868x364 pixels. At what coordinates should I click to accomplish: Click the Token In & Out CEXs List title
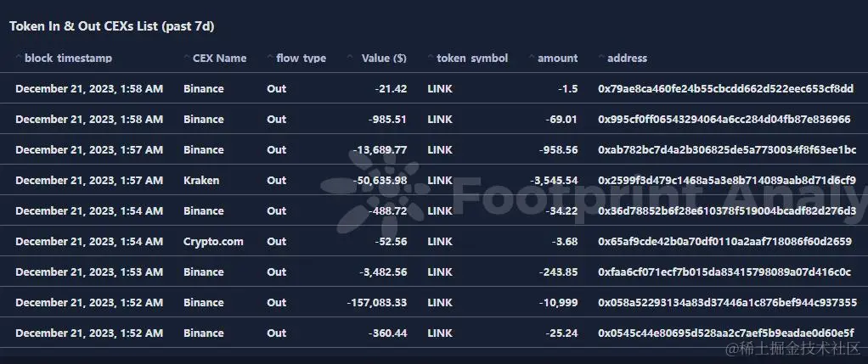(112, 26)
